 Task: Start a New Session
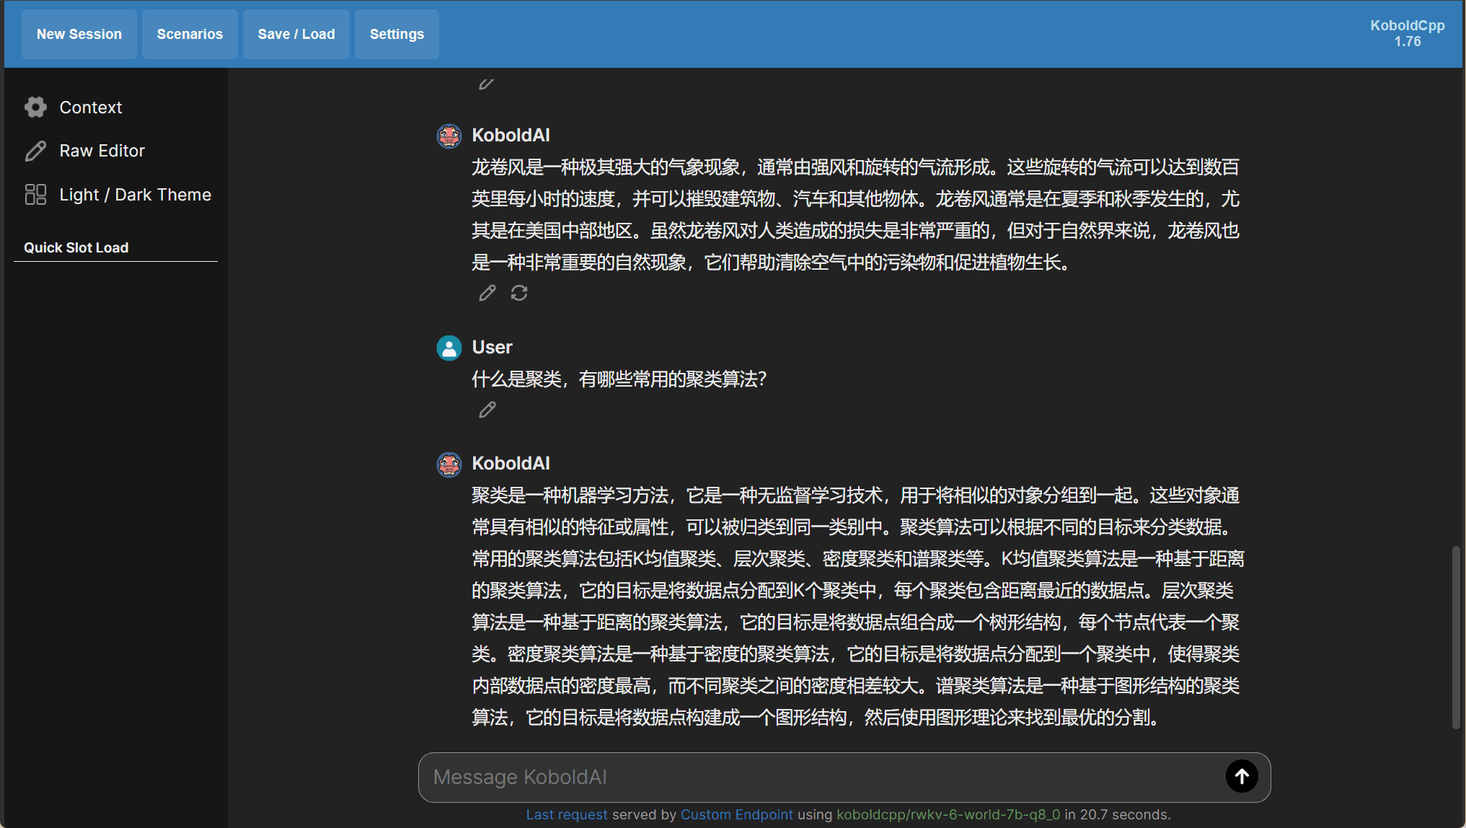tap(79, 34)
